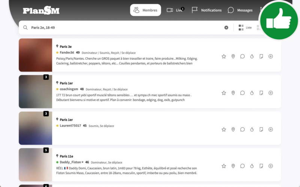Star the Fandecbt profile as favorite

point(224,56)
